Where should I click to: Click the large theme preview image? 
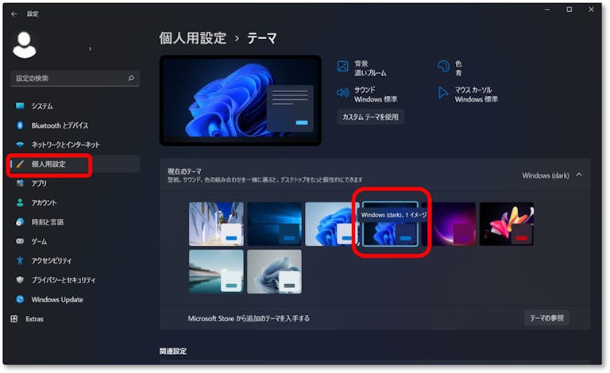[x=241, y=101]
